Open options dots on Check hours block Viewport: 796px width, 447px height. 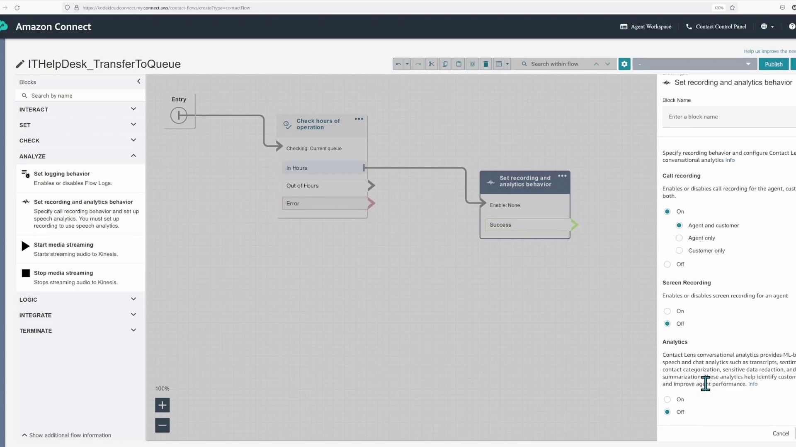point(359,119)
